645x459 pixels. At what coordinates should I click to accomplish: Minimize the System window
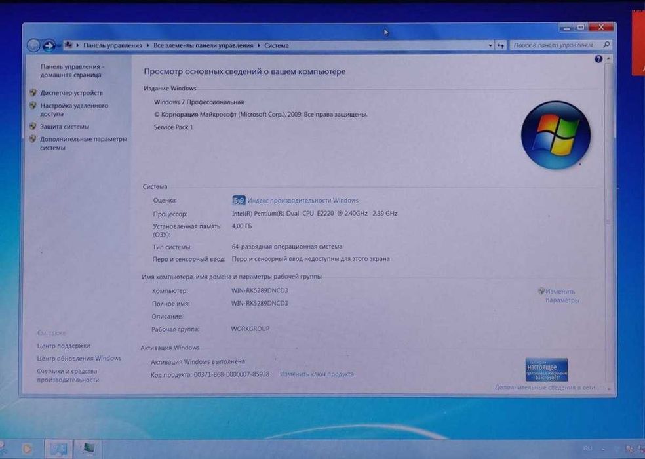[x=566, y=28]
